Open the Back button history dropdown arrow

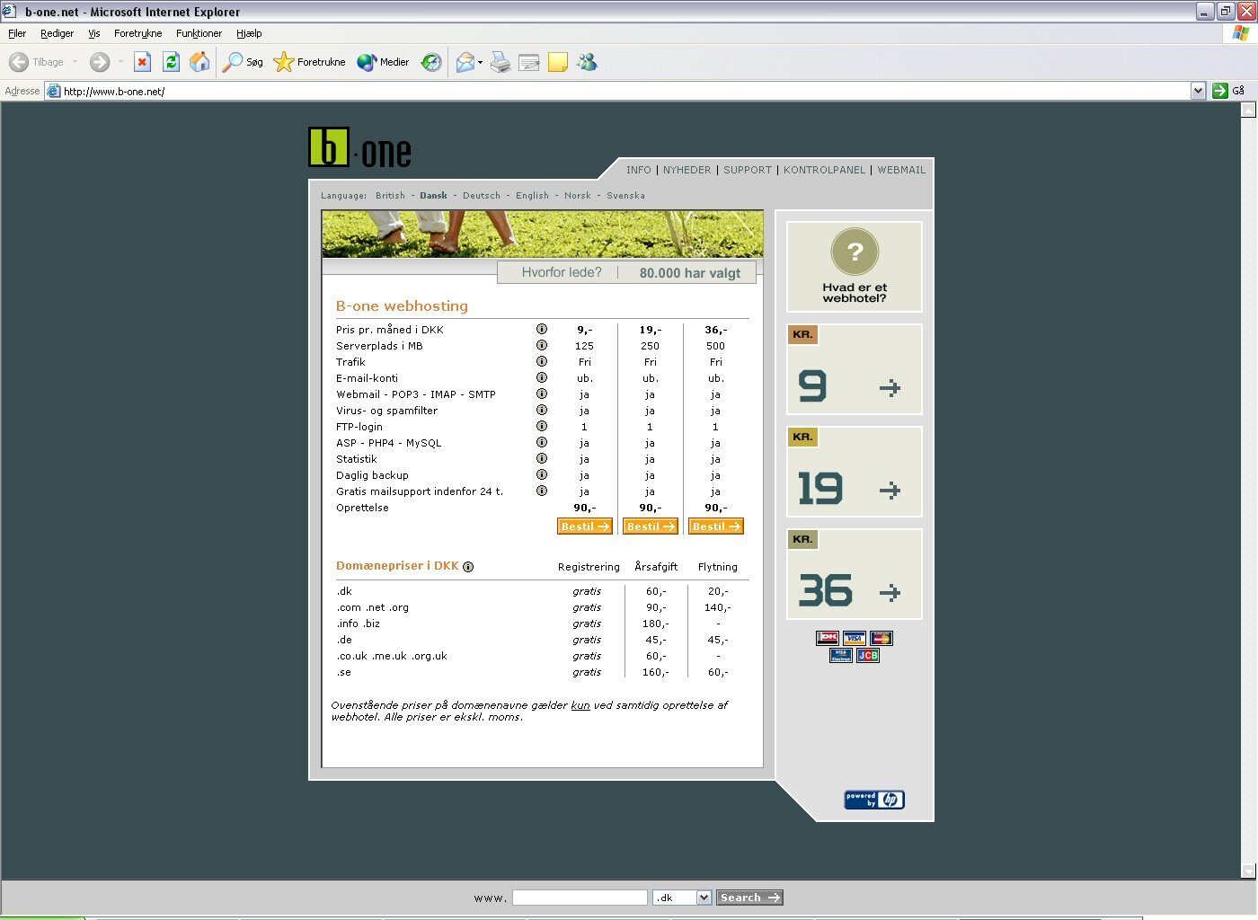[x=75, y=62]
